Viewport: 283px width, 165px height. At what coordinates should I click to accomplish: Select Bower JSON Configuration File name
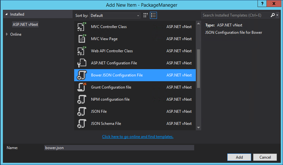(117, 75)
